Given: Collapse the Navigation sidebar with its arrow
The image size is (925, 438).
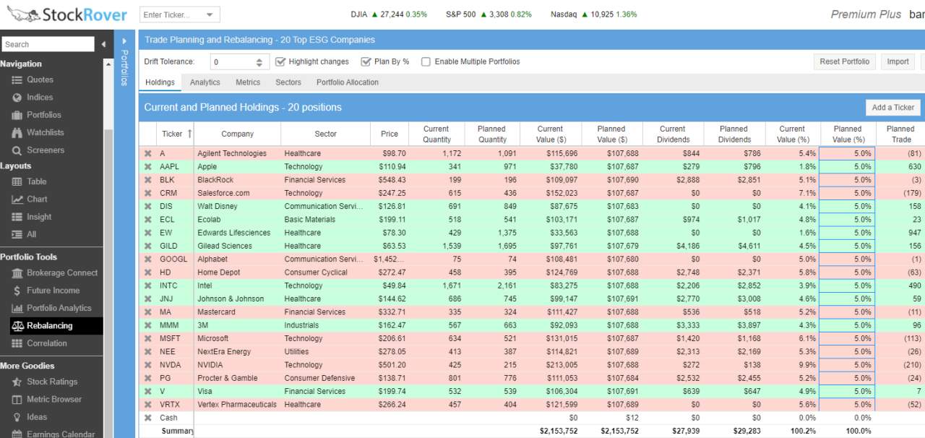Looking at the screenshot, I should tap(103, 44).
